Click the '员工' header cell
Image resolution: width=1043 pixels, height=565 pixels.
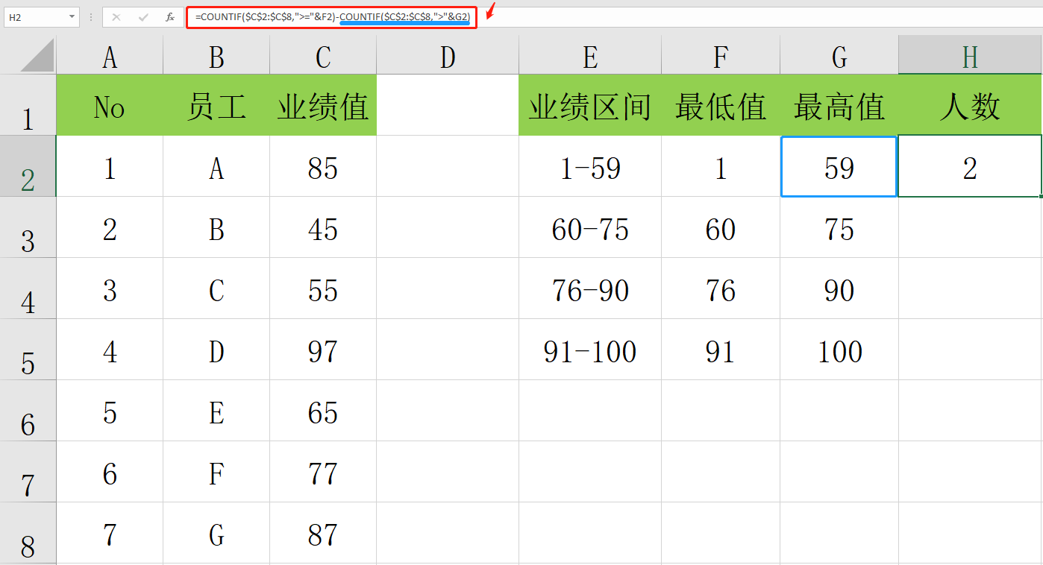coord(216,105)
